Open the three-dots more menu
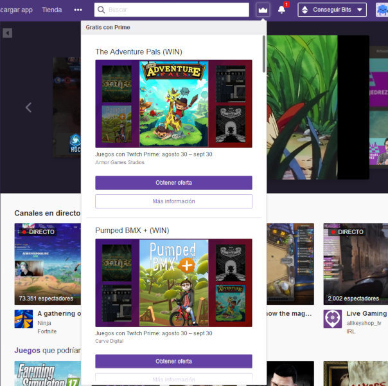 78,10
